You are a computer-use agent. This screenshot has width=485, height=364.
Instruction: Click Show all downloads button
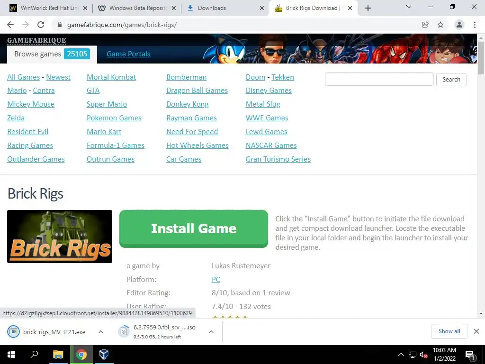[449, 331]
